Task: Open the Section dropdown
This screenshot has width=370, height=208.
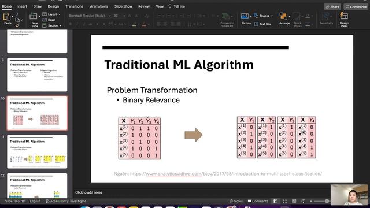Action: click(51, 25)
